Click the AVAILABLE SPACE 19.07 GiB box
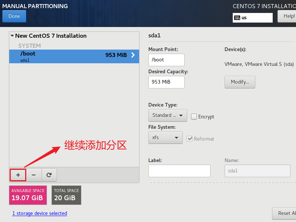This screenshot has height=222, width=296. coord(28,195)
